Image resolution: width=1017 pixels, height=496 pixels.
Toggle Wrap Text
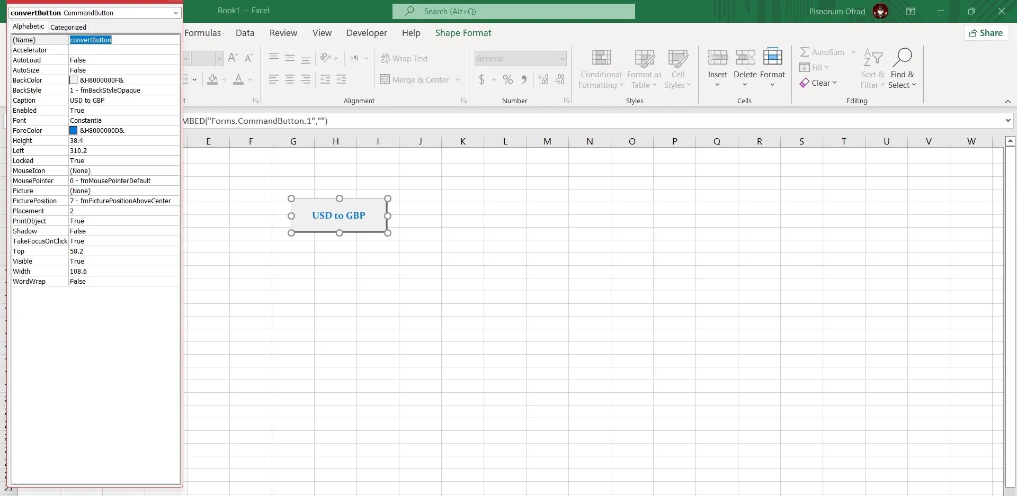click(405, 58)
